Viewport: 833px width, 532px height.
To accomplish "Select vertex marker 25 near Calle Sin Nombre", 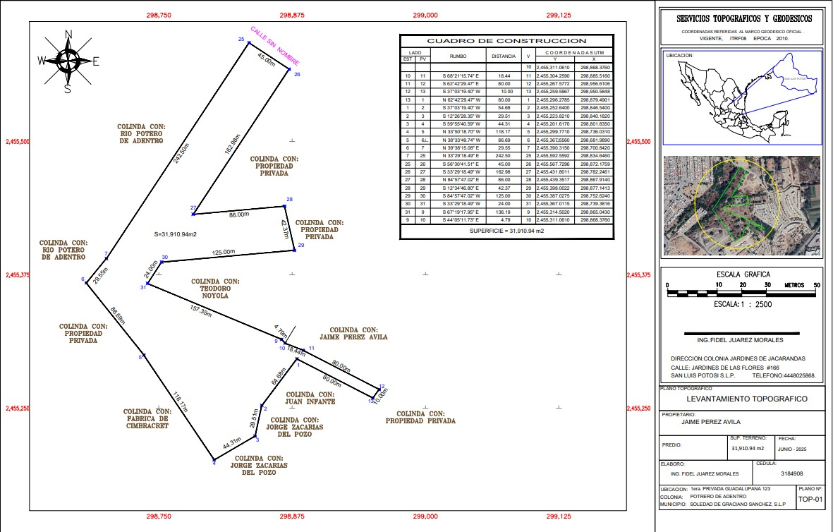I will click(248, 43).
